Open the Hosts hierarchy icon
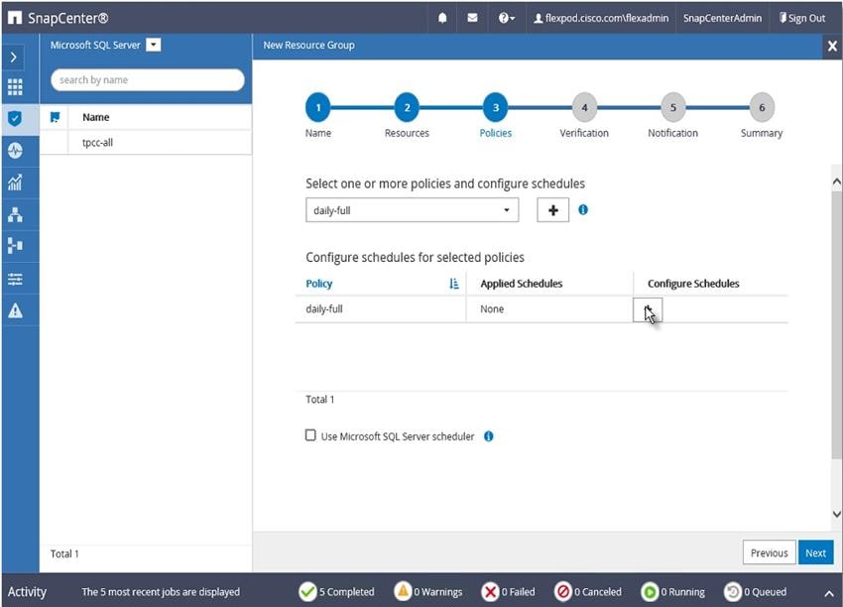This screenshot has height=607, width=843. (x=15, y=214)
